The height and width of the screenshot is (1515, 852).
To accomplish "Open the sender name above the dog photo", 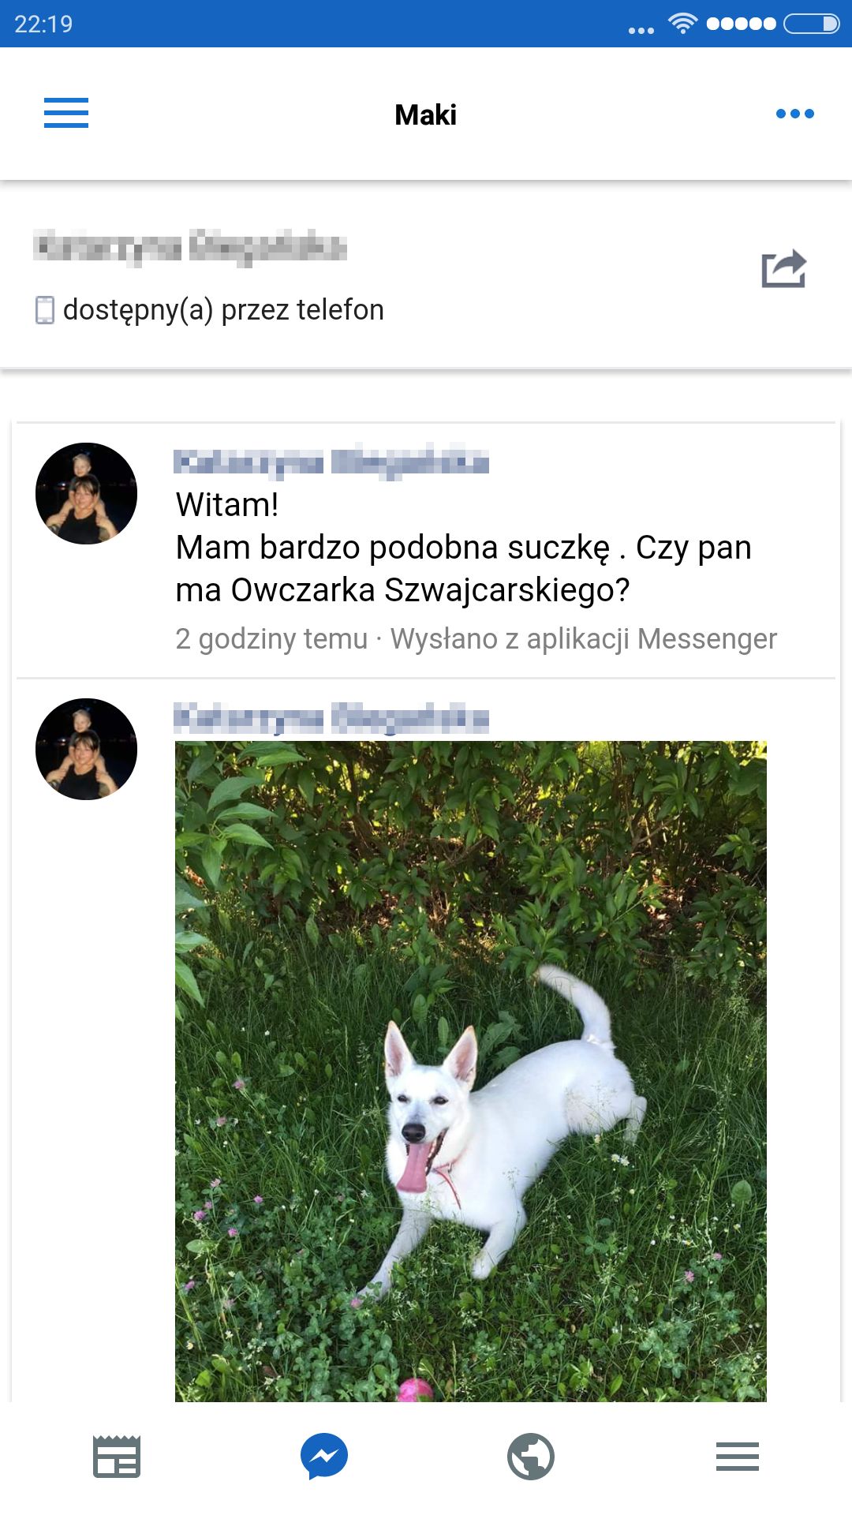I will 331,718.
